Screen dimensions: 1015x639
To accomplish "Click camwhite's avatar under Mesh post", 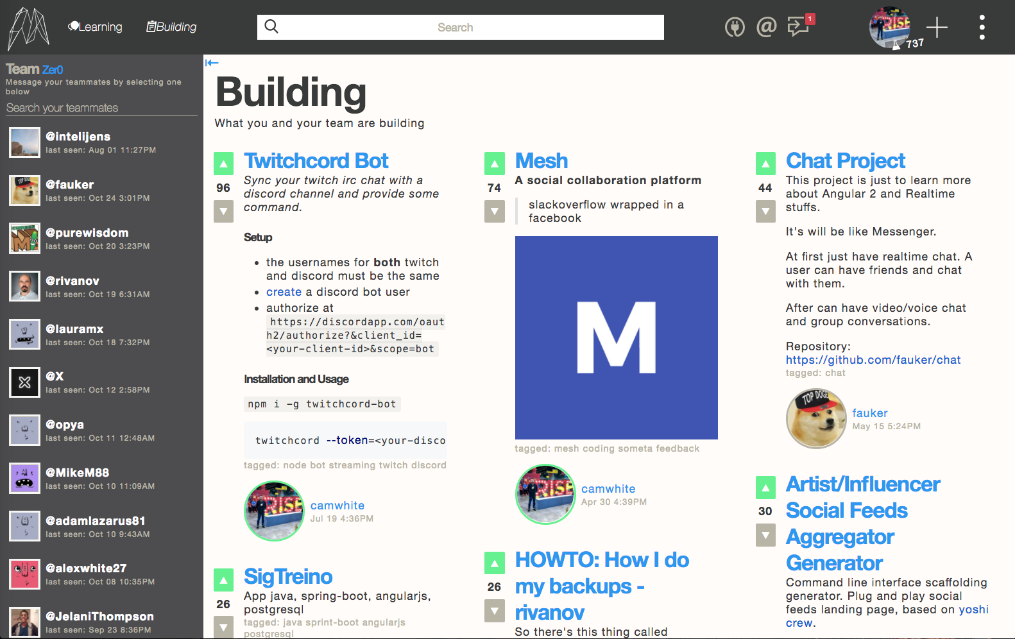I will point(545,495).
